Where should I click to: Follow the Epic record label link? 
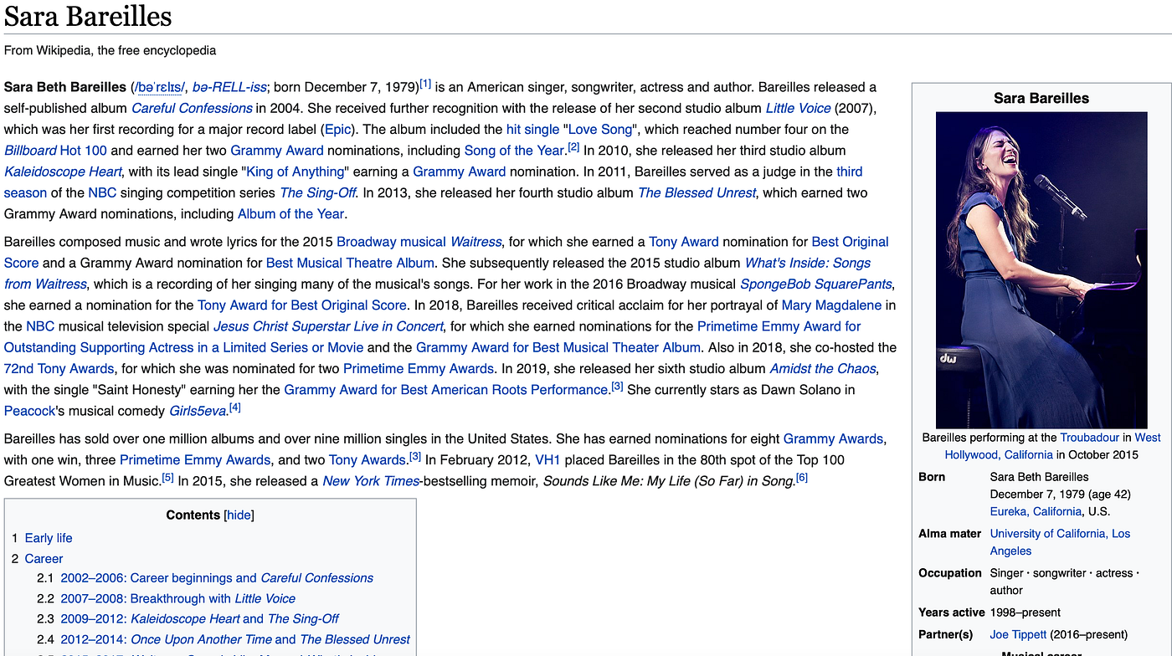tap(339, 129)
